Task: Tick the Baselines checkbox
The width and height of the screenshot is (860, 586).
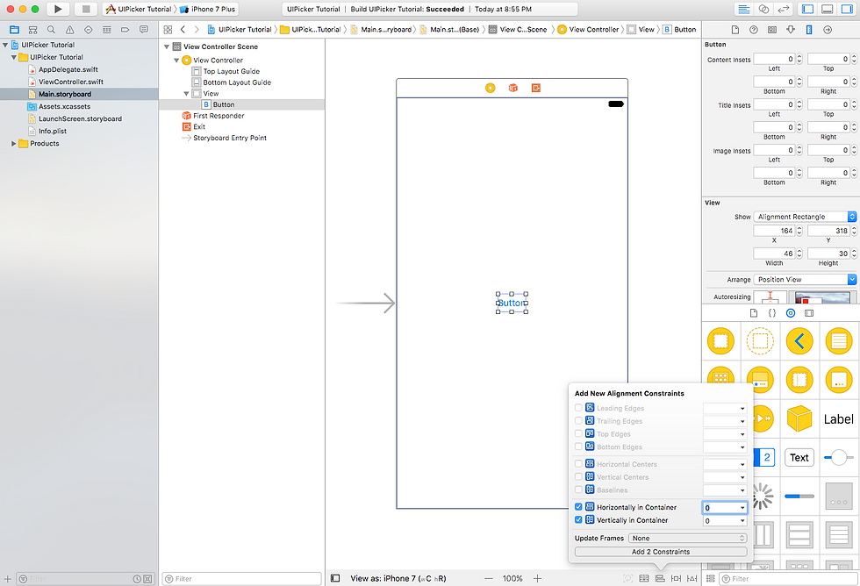Action: click(x=578, y=490)
